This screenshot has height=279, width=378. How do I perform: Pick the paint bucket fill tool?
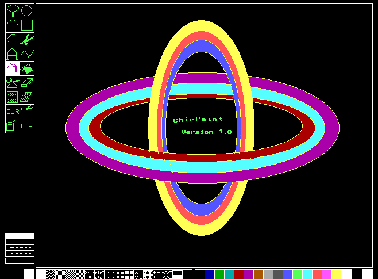point(27,68)
